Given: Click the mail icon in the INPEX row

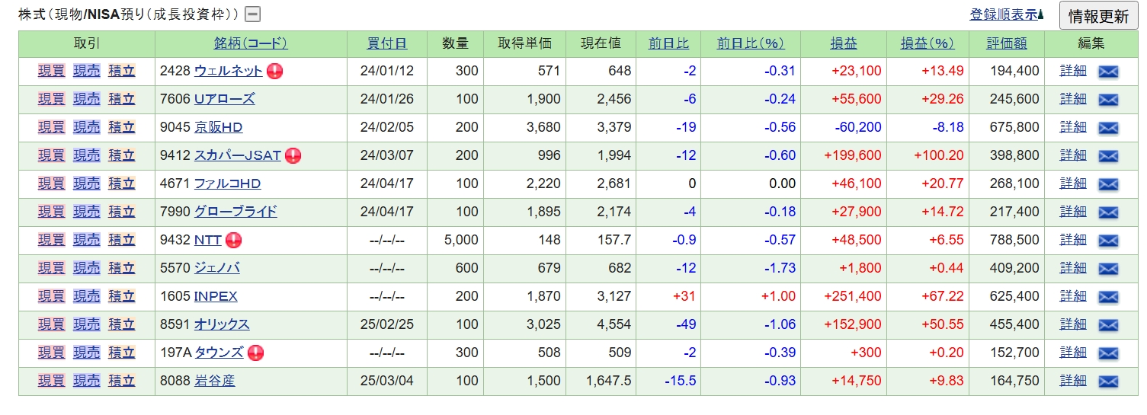Looking at the screenshot, I should tap(1107, 297).
